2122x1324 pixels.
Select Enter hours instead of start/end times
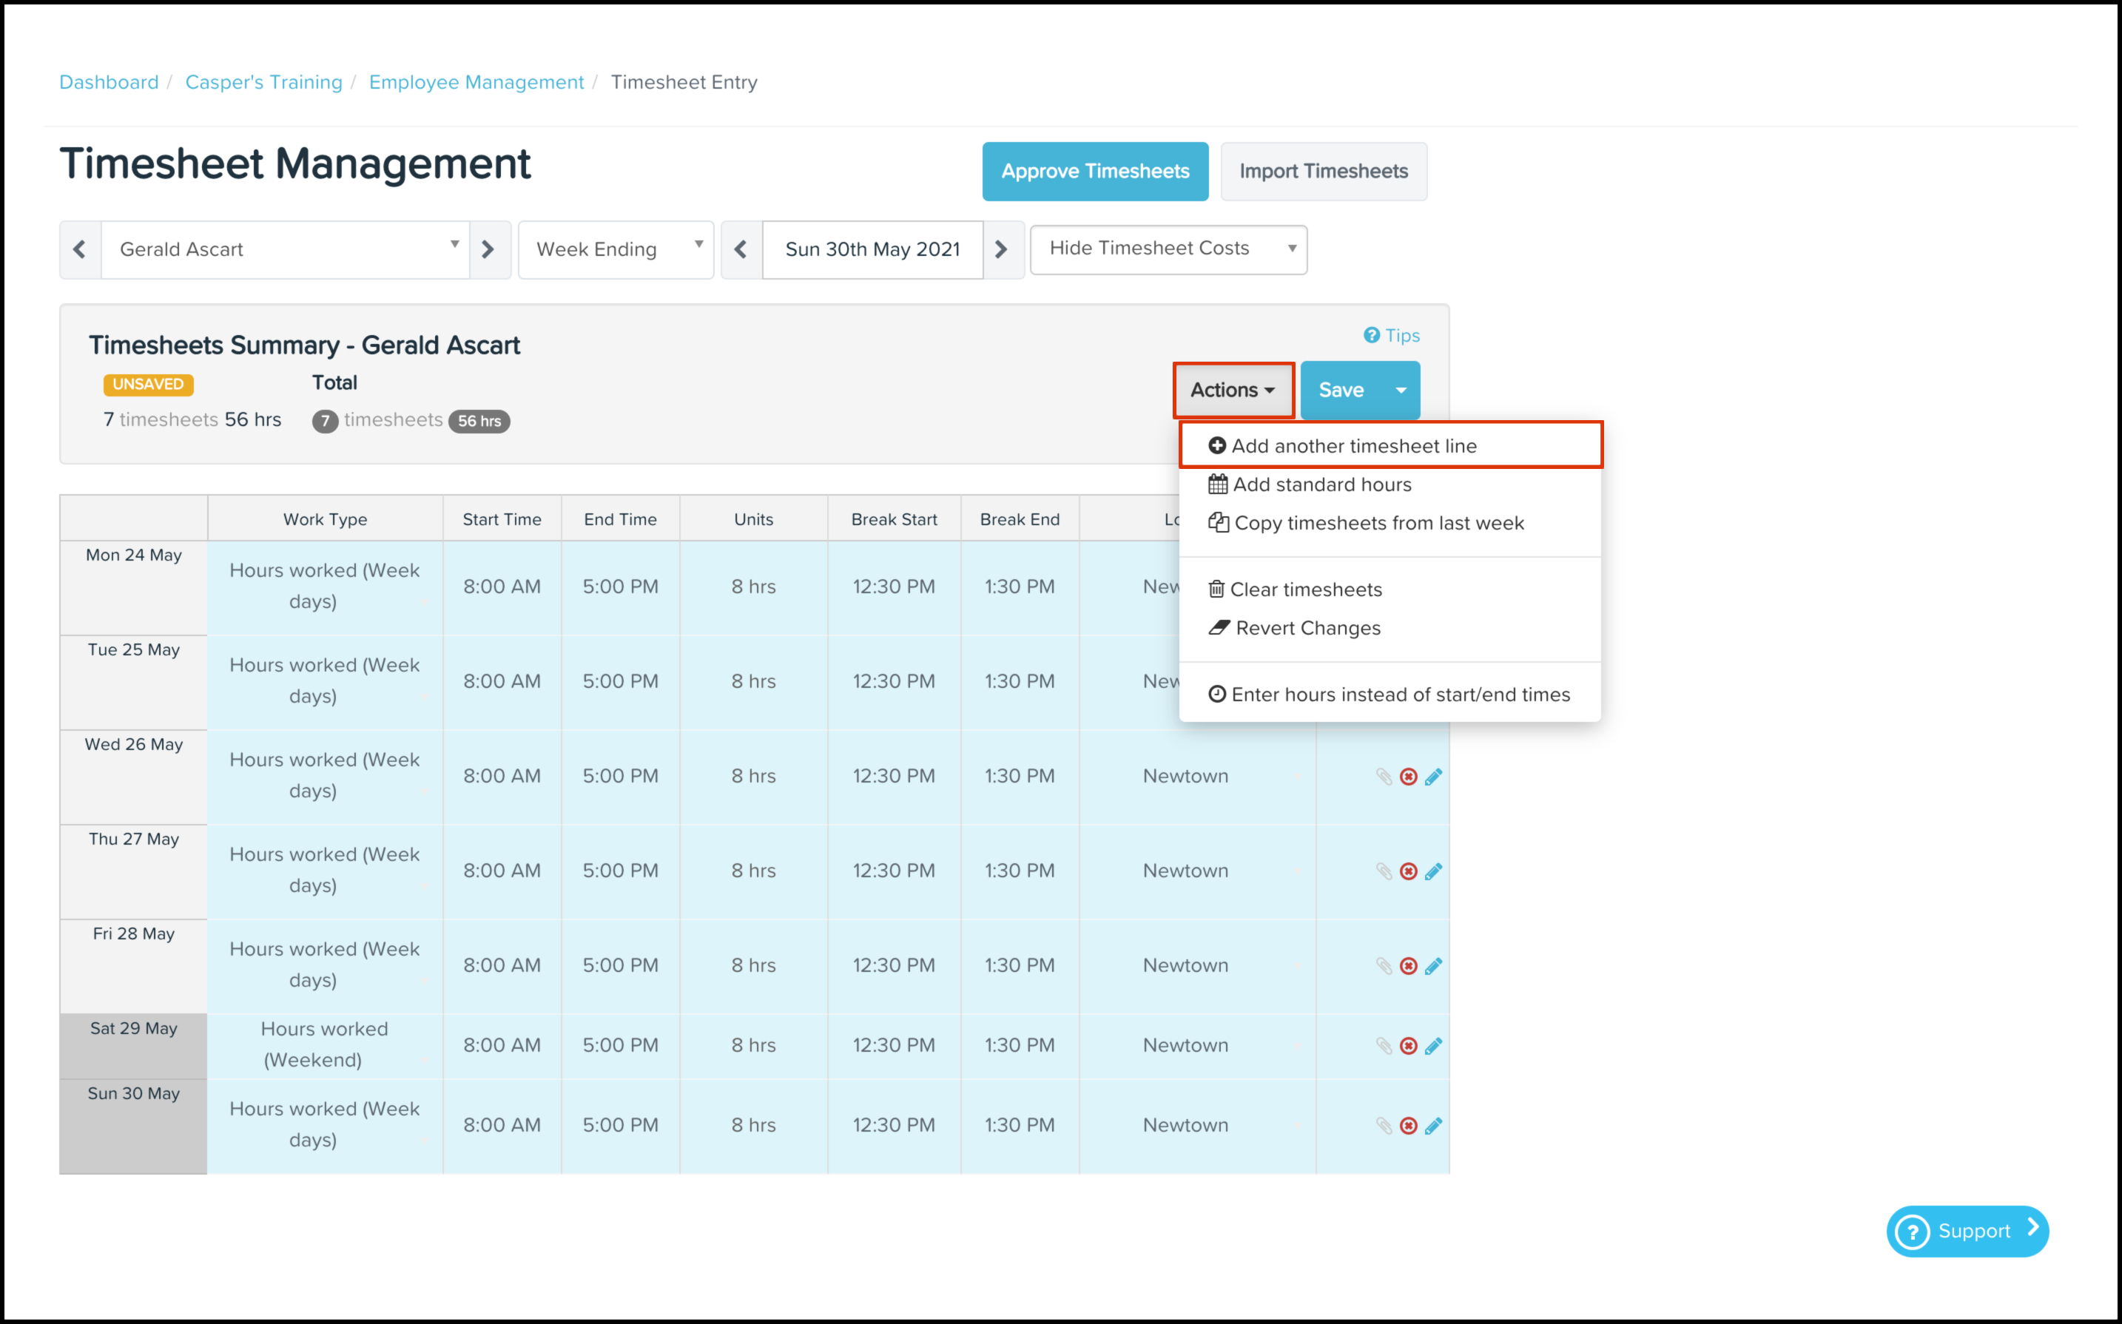[x=1399, y=695]
